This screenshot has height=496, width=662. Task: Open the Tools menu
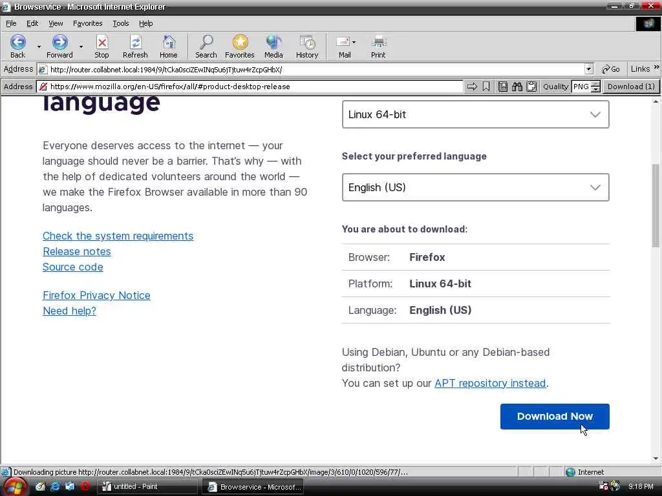tap(120, 23)
